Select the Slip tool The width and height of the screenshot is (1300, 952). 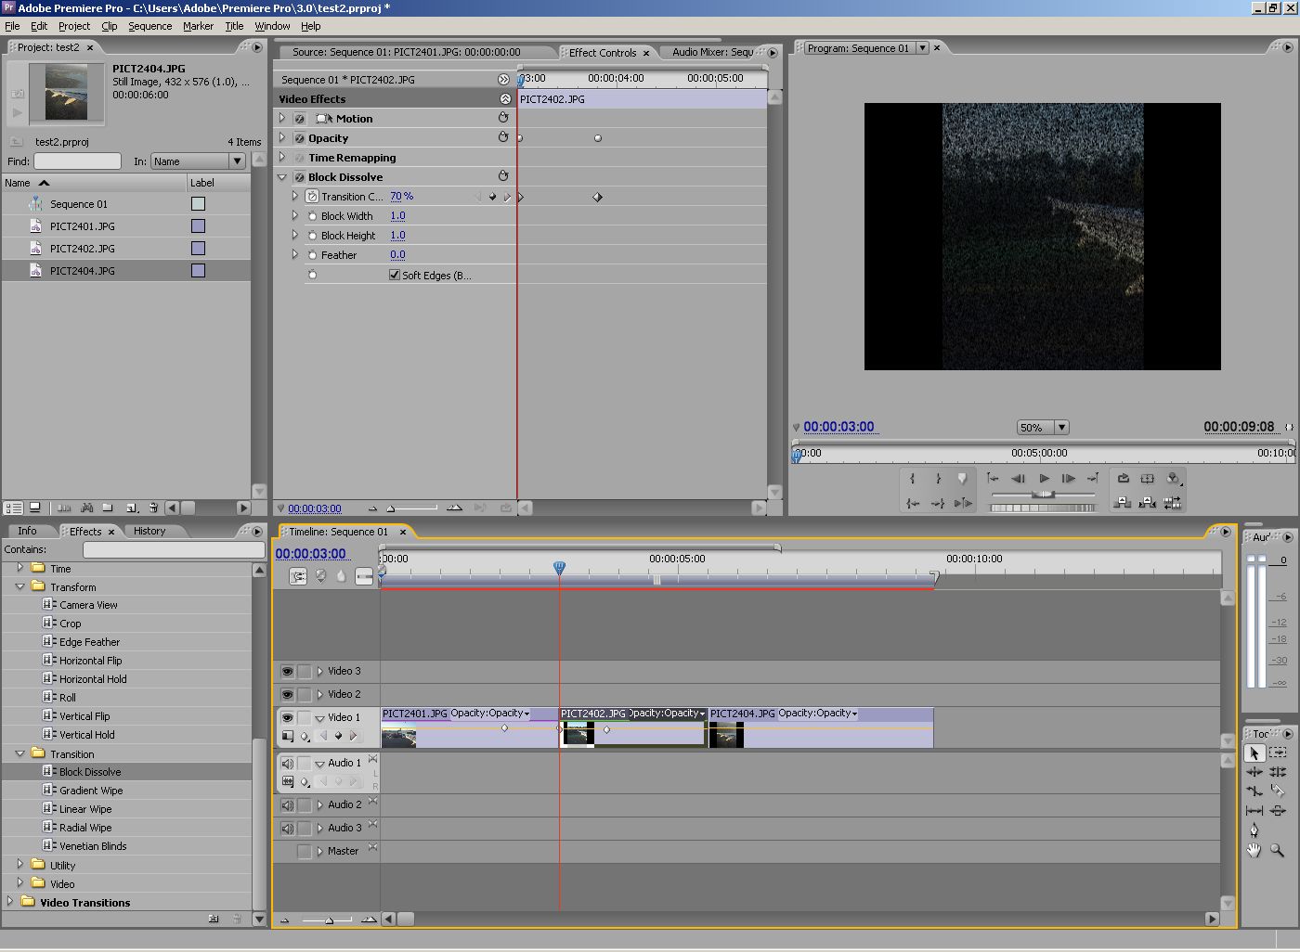tap(1254, 811)
